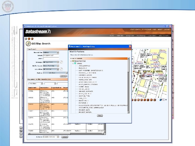
Task: Click the Street input field
Action: (51, 55)
